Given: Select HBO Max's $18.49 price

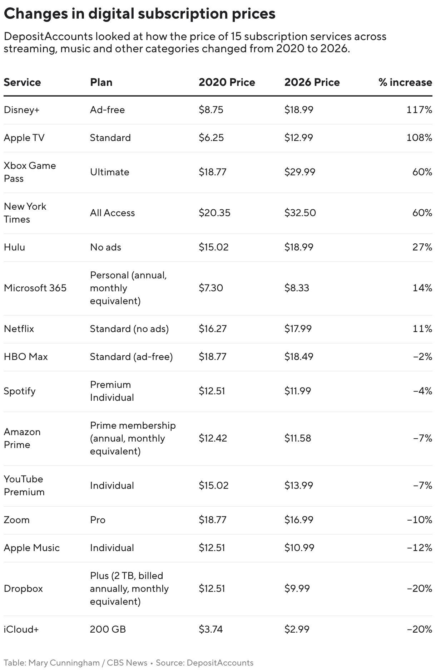Looking at the screenshot, I should [299, 356].
